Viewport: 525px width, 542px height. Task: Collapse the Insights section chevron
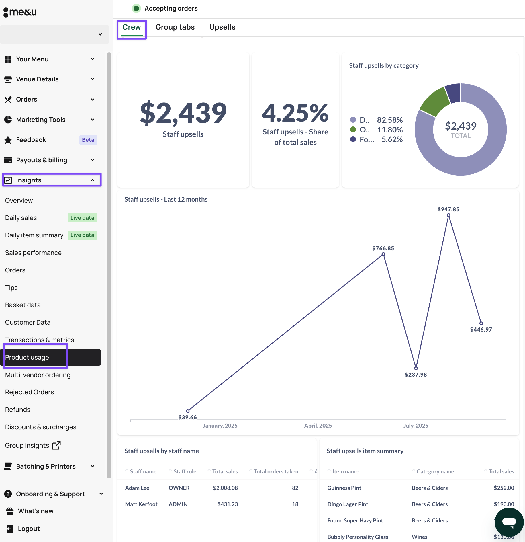coord(93,180)
